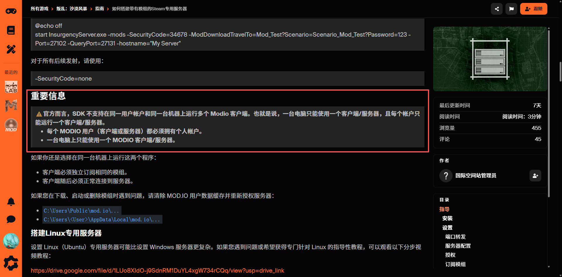
Task: Jump to 安装 in the table of contents
Action: coord(447,218)
